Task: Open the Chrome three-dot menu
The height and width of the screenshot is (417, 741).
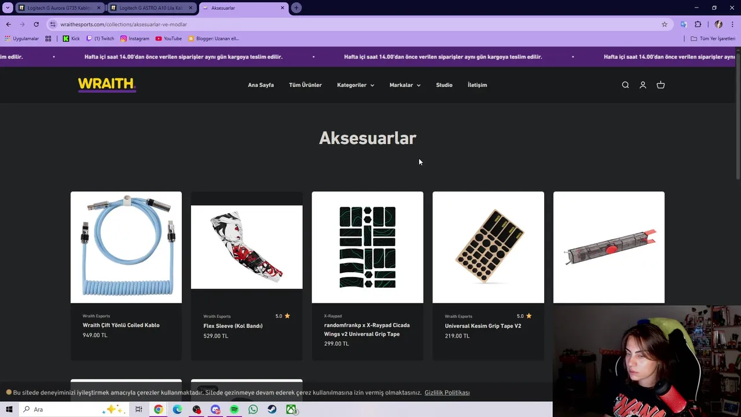Action: (733, 24)
